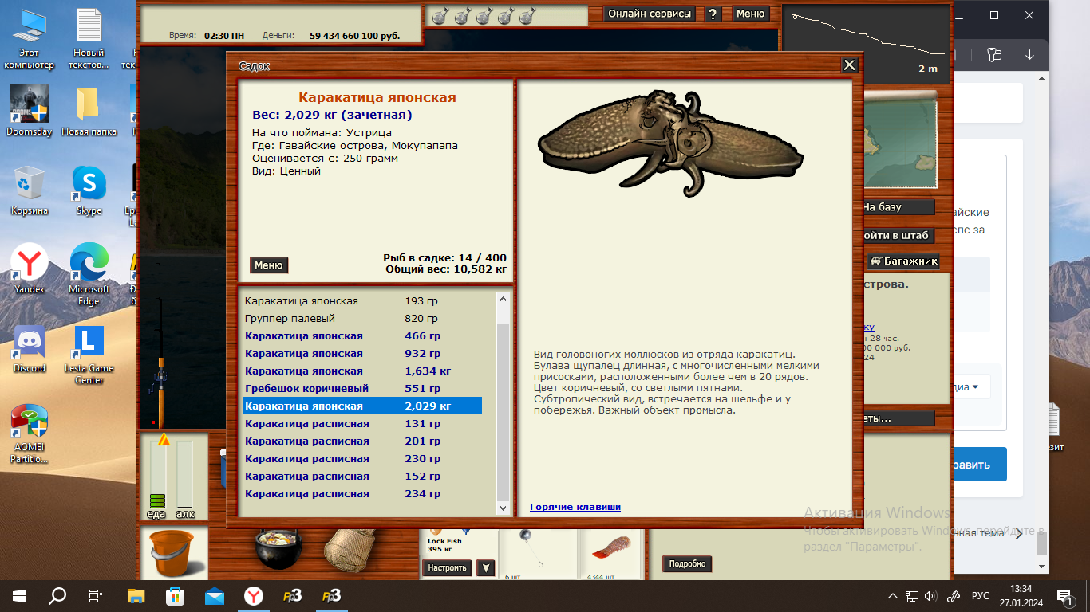Open Новый текстовый document desktop icon
The width and height of the screenshot is (1090, 612).
(x=89, y=40)
